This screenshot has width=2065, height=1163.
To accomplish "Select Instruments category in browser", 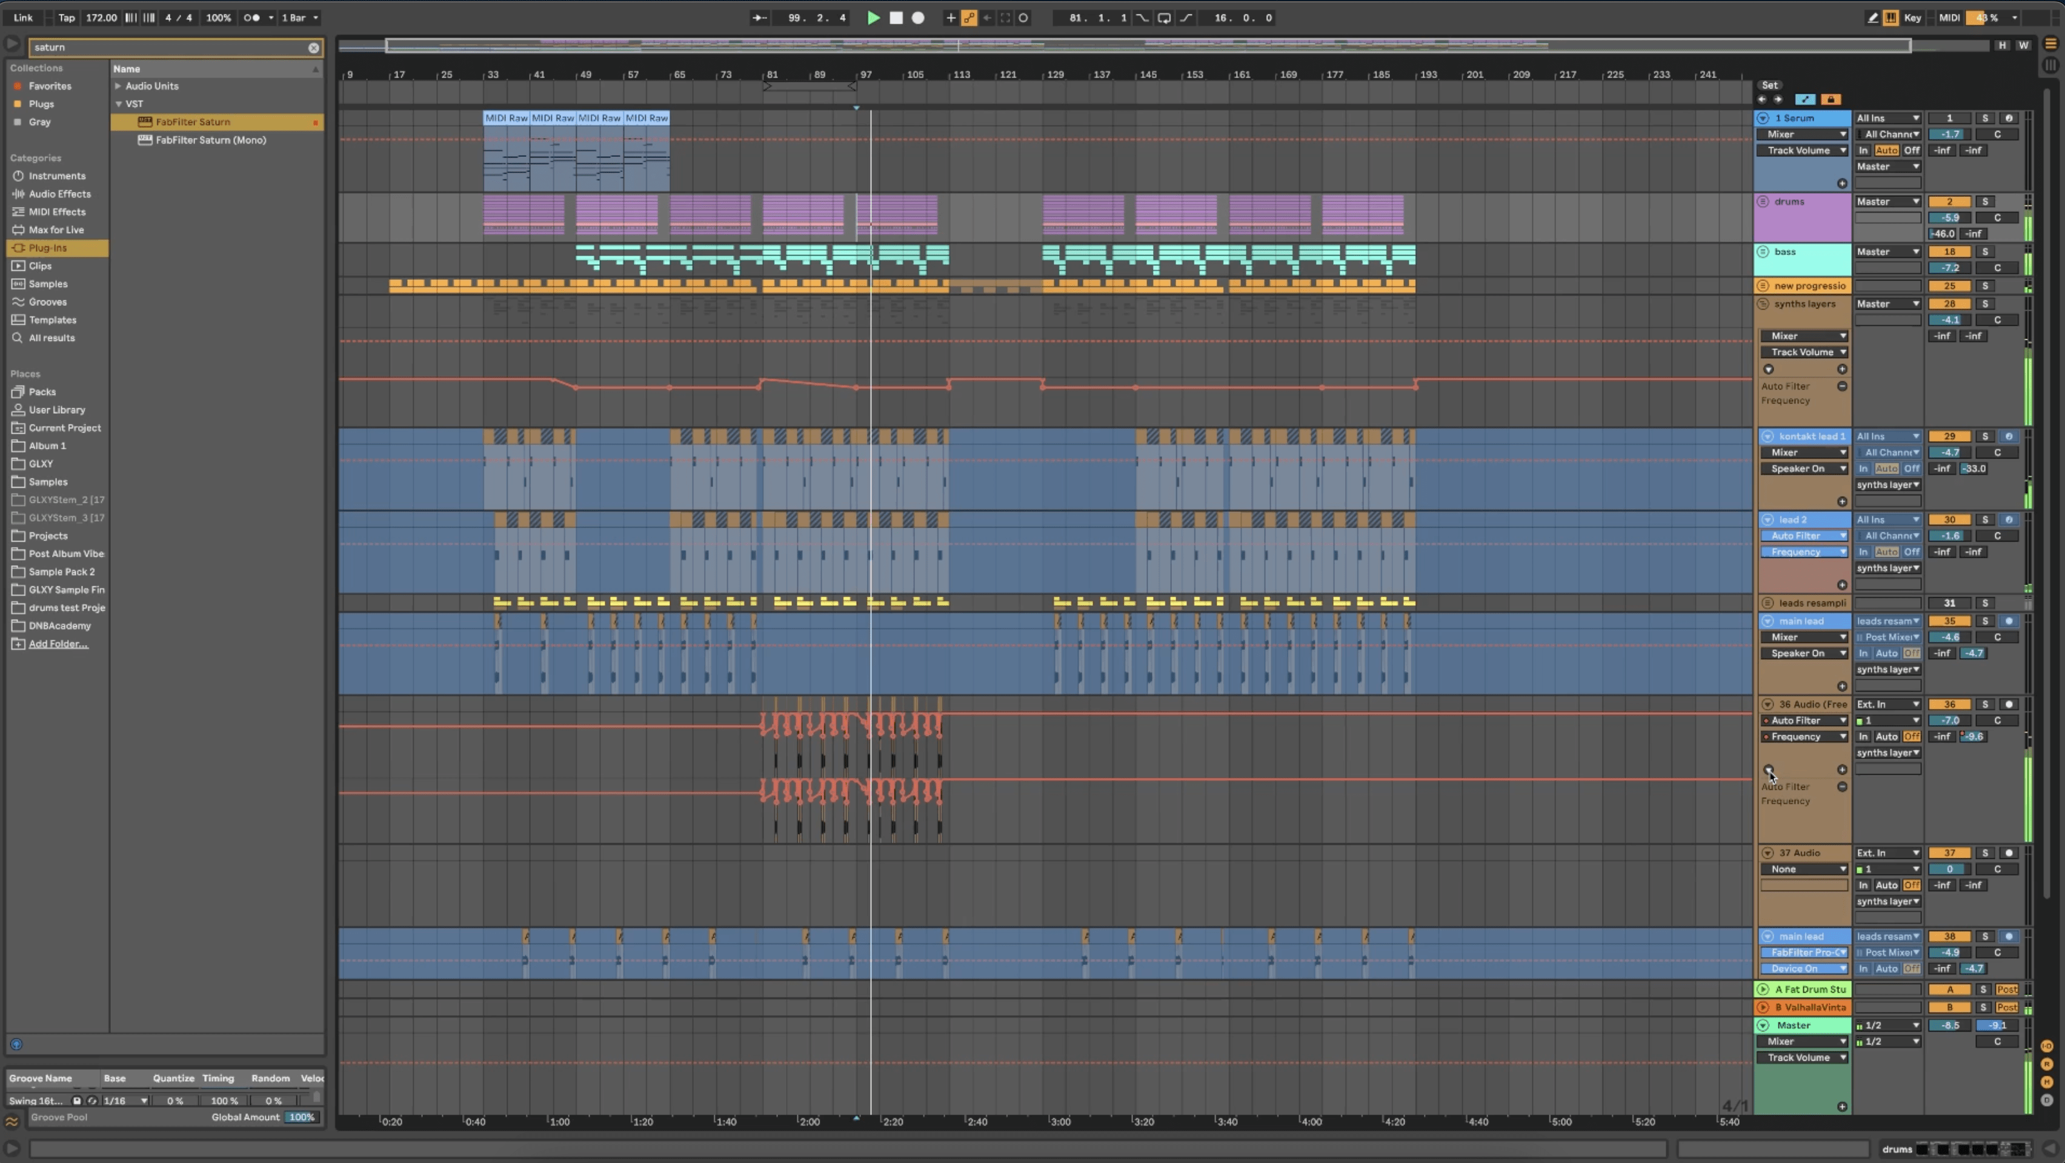I will (x=57, y=176).
